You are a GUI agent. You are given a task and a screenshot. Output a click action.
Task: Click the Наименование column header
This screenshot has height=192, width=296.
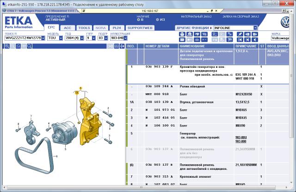pyautogui.click(x=206, y=46)
